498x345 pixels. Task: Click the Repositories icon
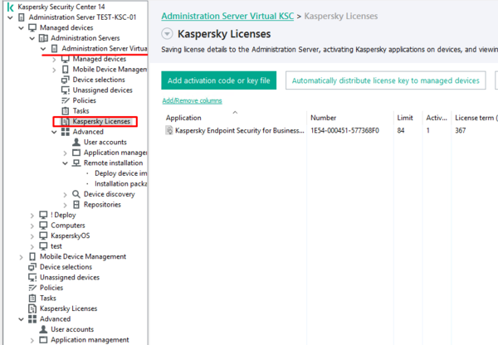tap(76, 204)
